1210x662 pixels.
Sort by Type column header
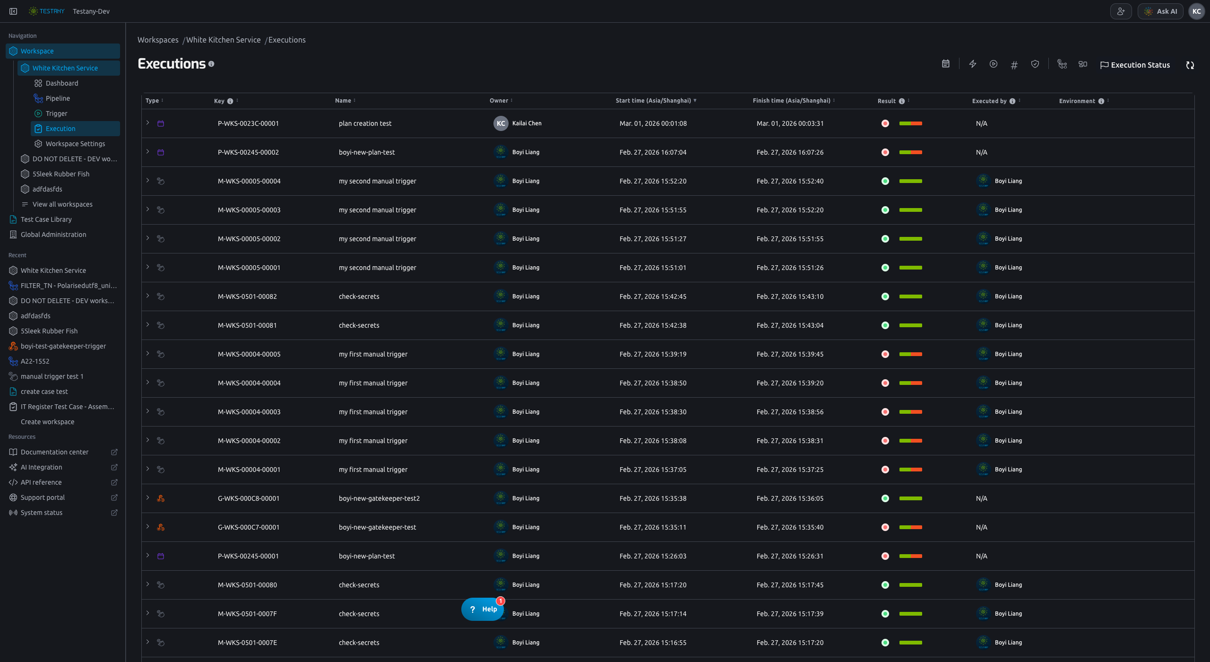click(154, 101)
